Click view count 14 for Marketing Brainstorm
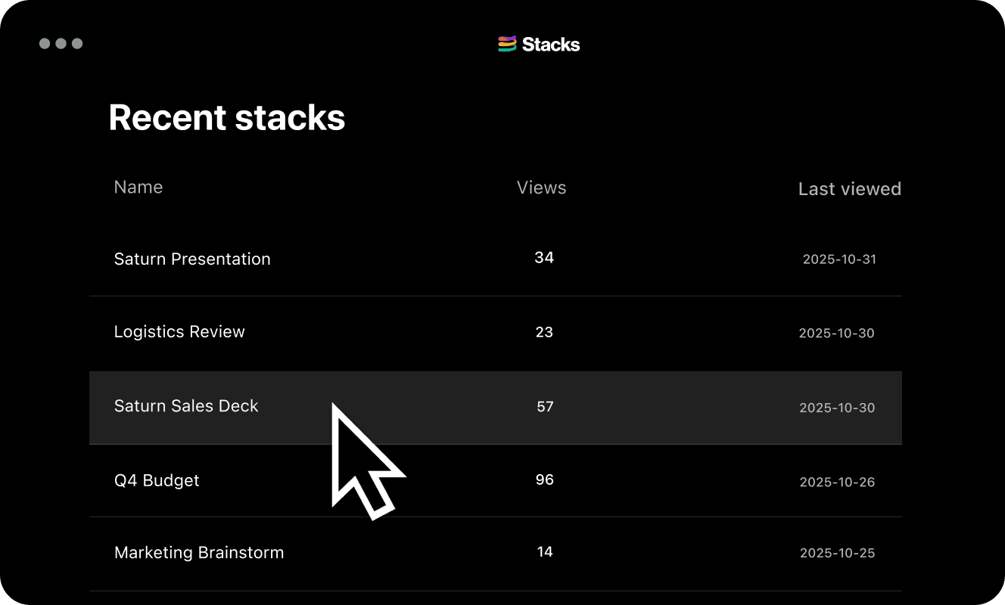 545,552
